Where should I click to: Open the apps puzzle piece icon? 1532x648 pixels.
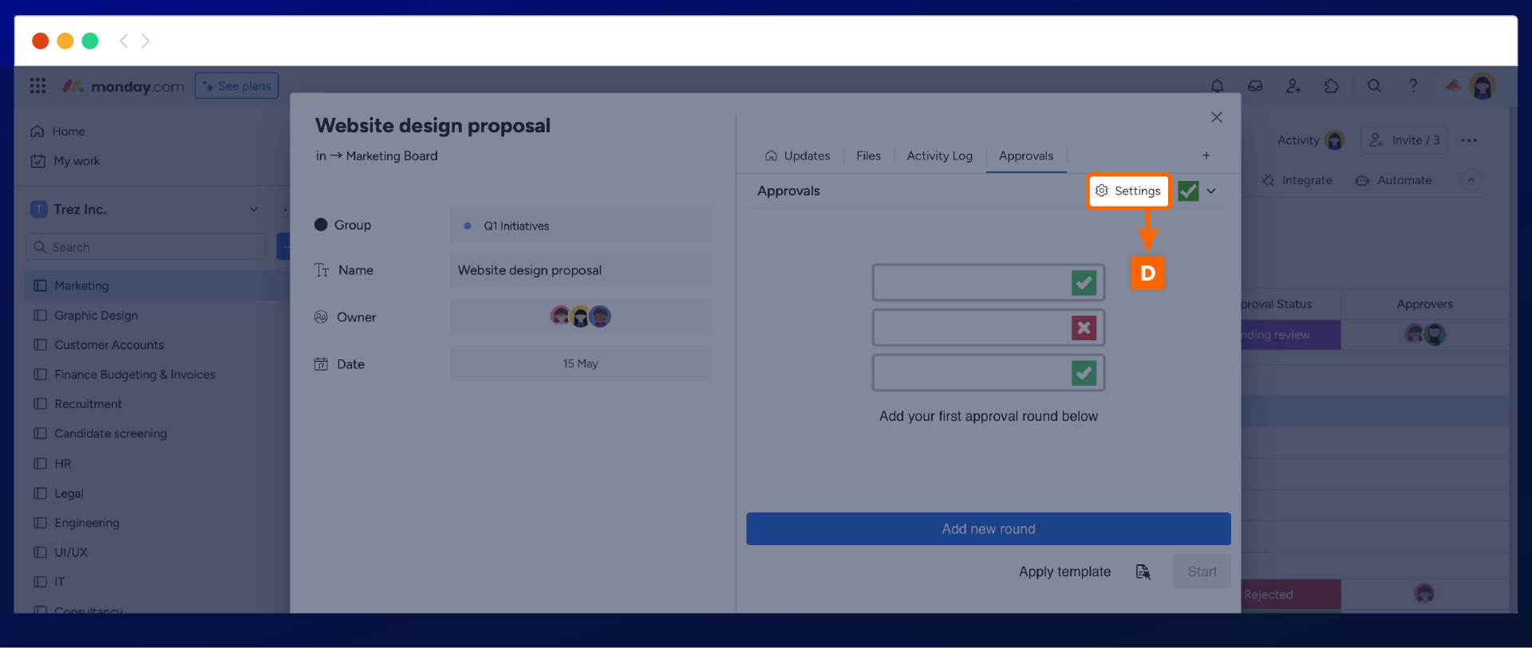(1332, 86)
